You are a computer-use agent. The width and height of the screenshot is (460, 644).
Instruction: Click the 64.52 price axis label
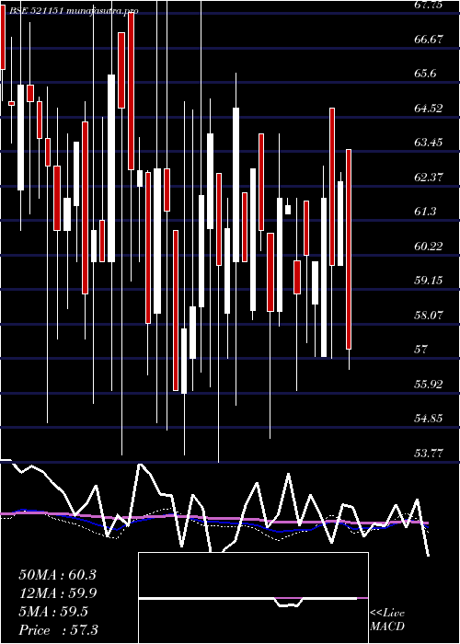coord(429,109)
